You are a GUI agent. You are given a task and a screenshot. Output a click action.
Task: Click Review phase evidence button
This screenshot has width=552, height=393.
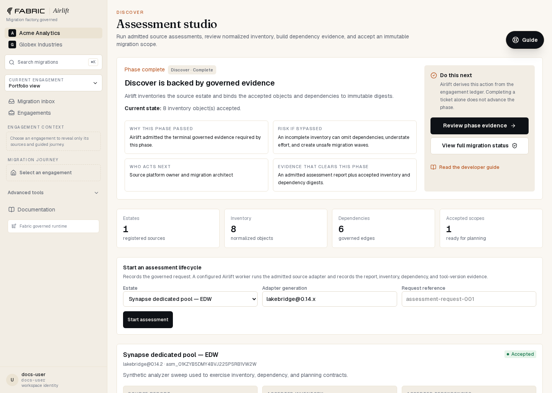click(480, 126)
